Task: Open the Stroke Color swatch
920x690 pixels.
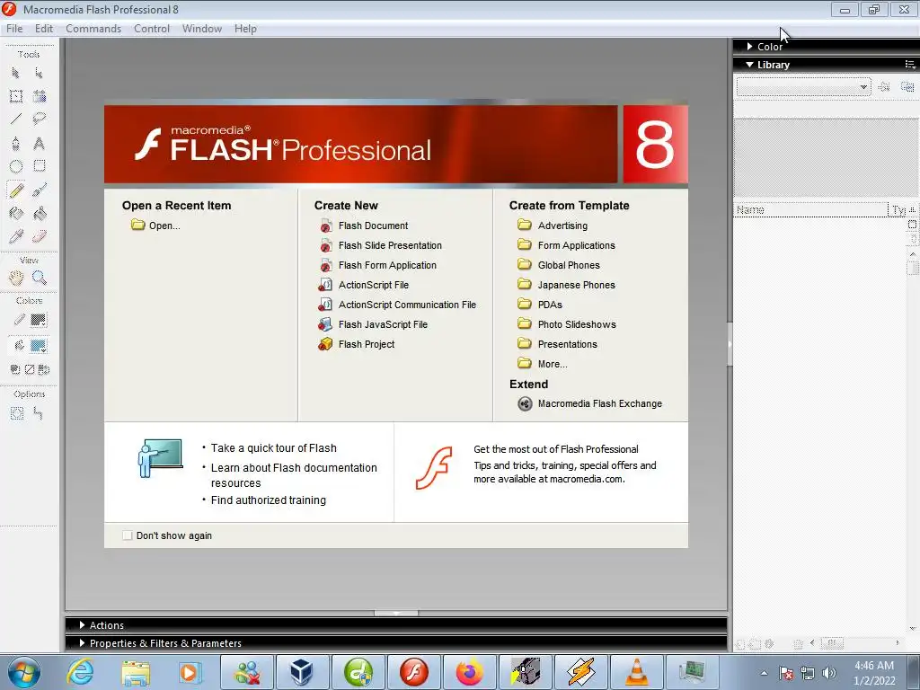Action: click(38, 320)
